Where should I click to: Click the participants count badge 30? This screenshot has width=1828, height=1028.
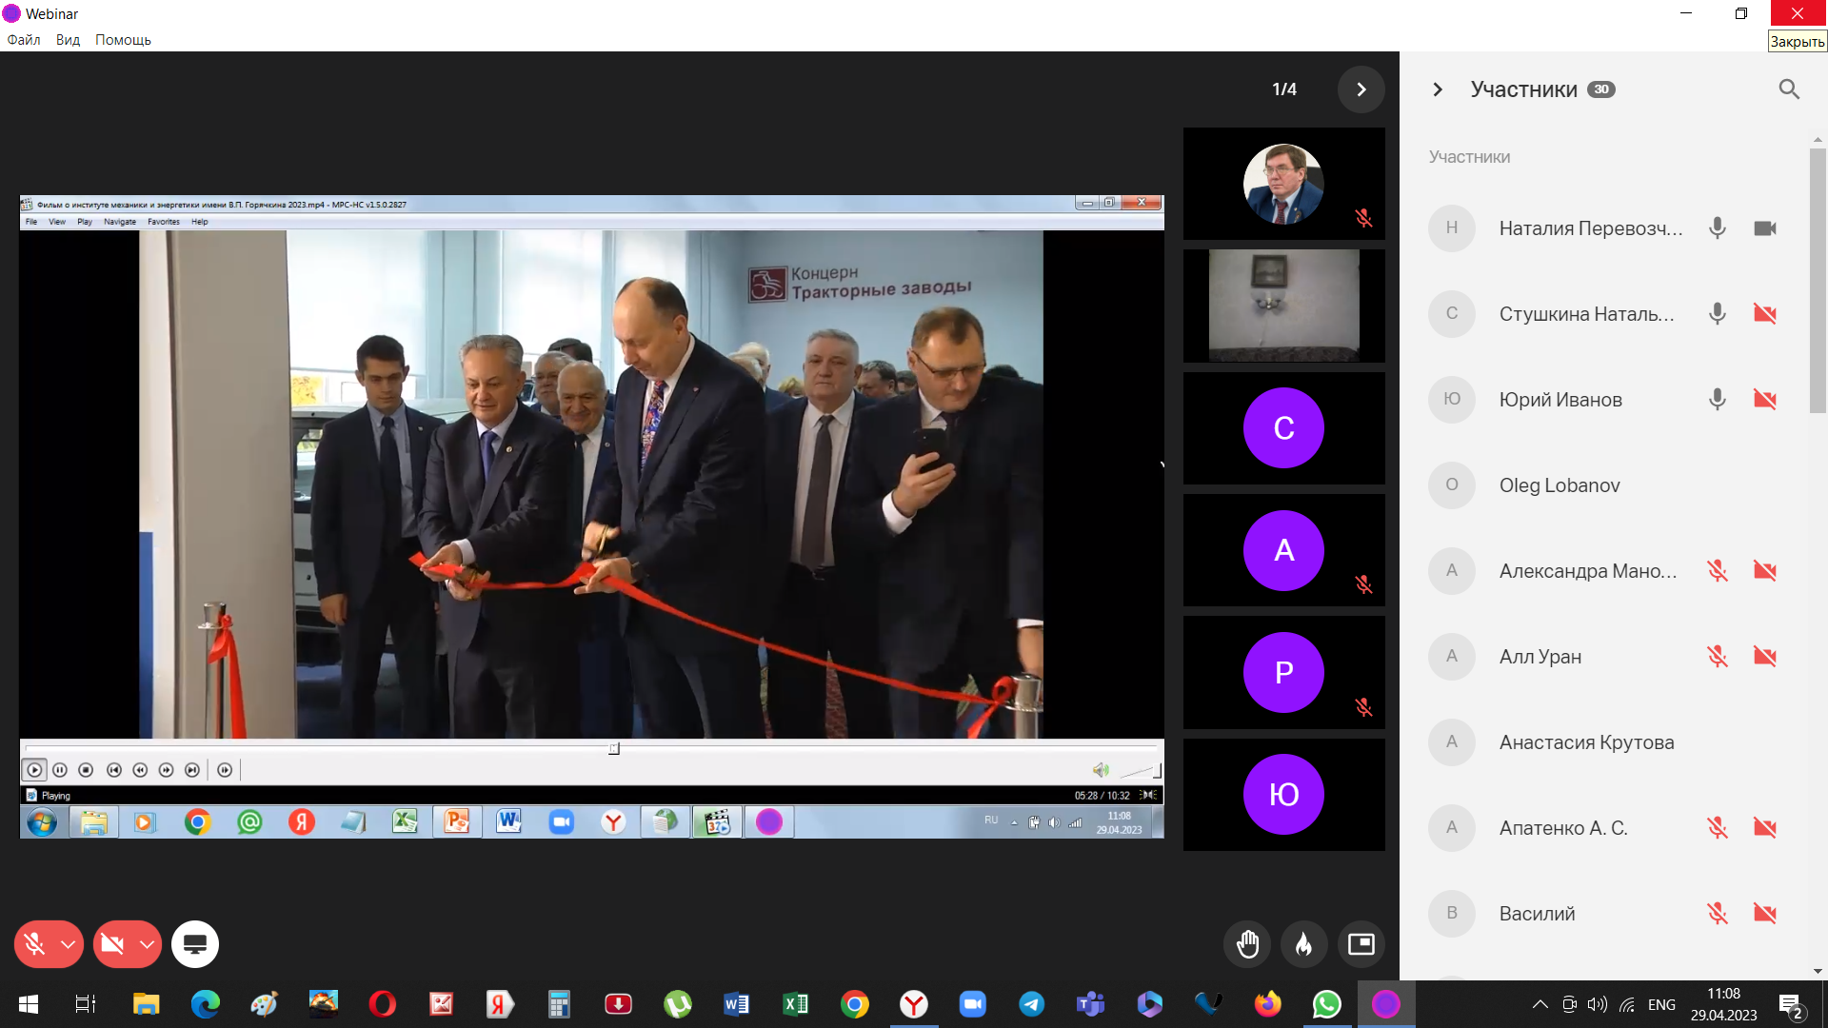tap(1601, 89)
